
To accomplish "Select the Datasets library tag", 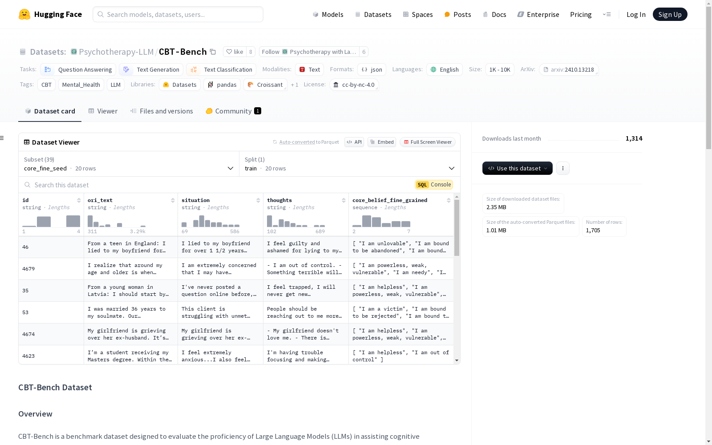I will point(180,85).
